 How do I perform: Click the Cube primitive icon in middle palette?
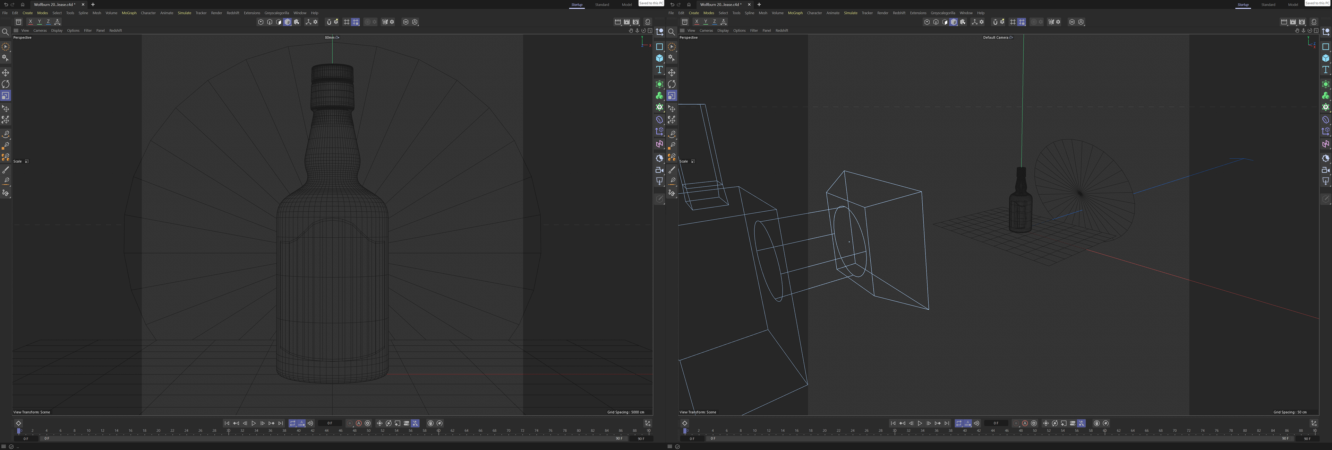pyautogui.click(x=659, y=59)
